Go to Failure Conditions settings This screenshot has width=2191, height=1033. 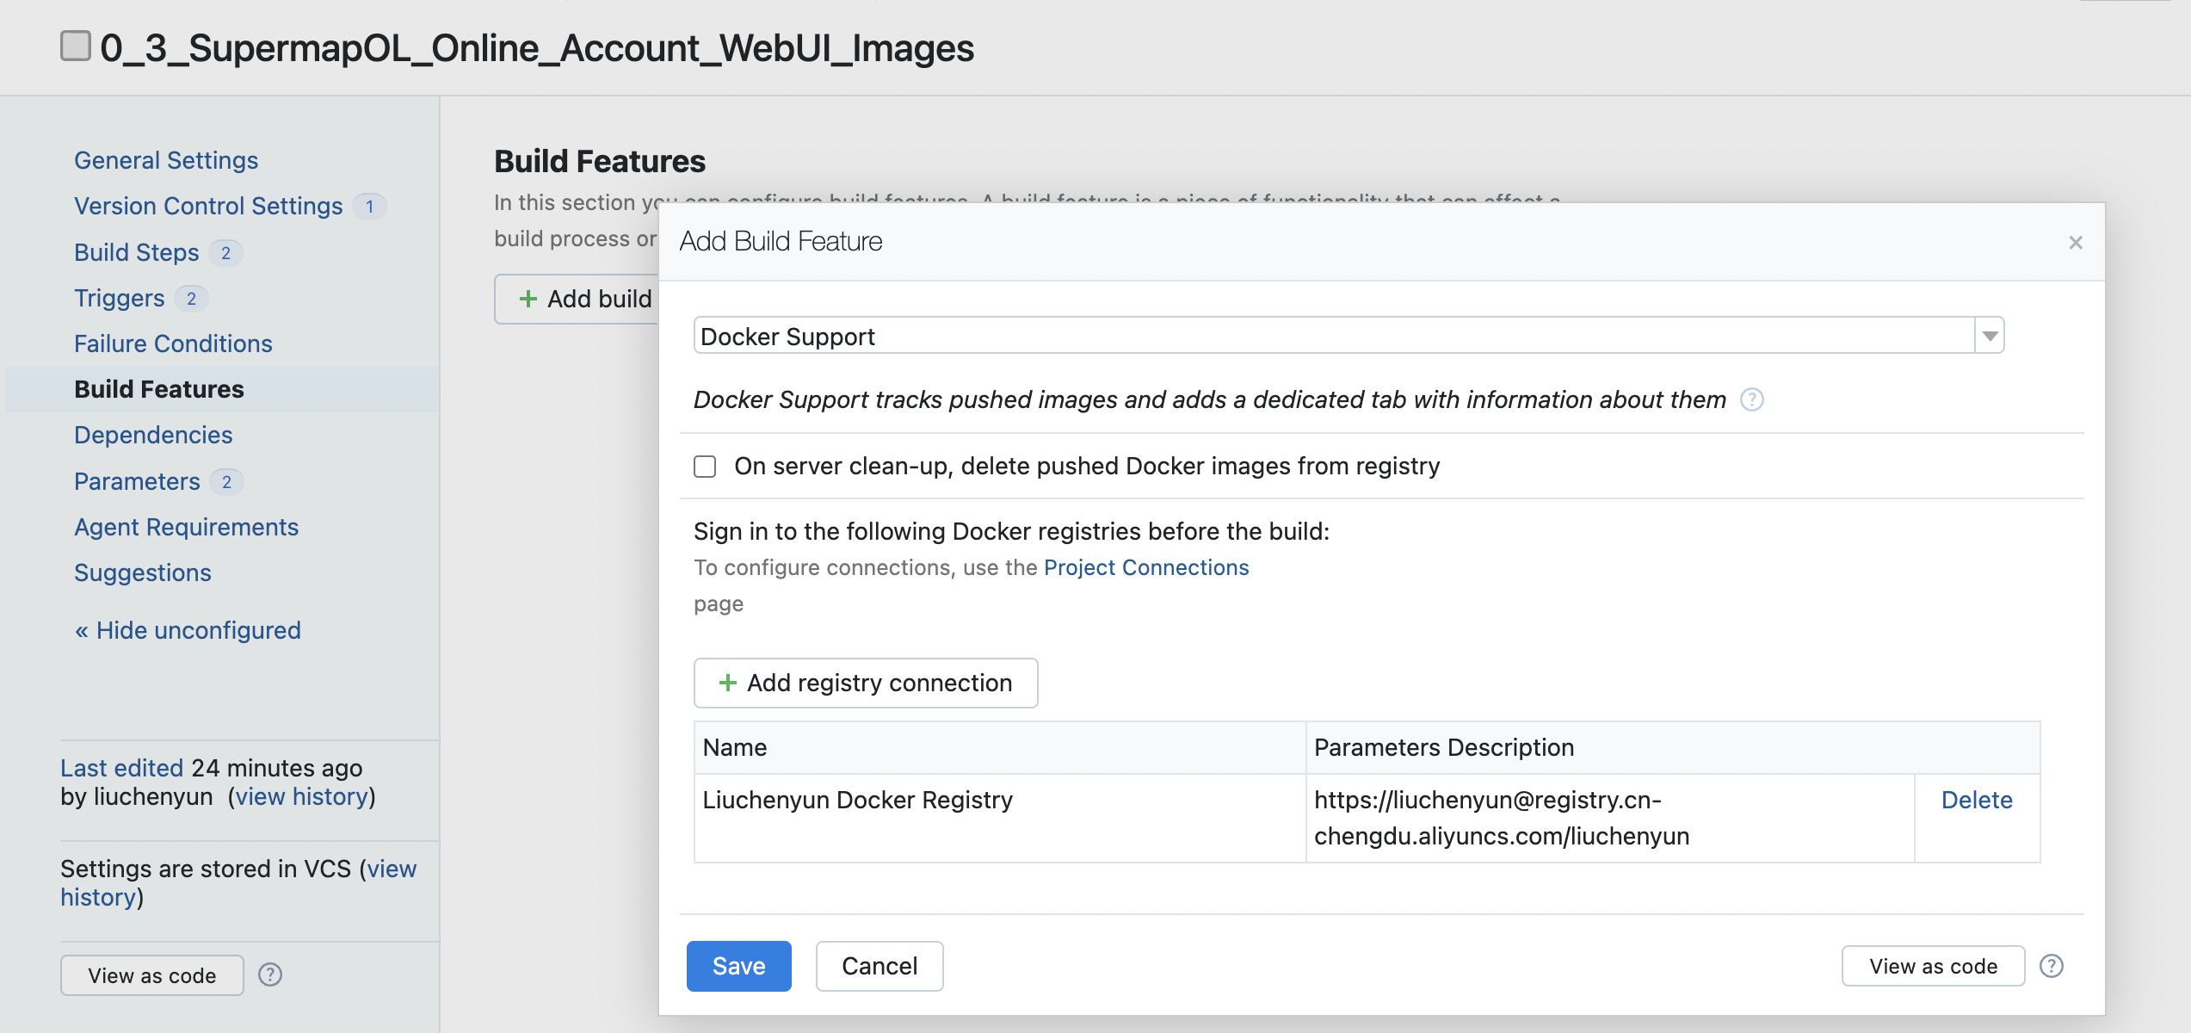(173, 343)
